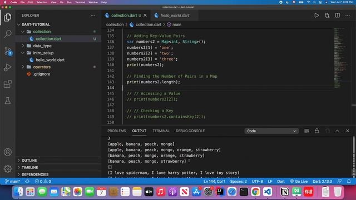Switch to the DEBUG CONSOLE tab
356x200 pixels.
click(190, 131)
